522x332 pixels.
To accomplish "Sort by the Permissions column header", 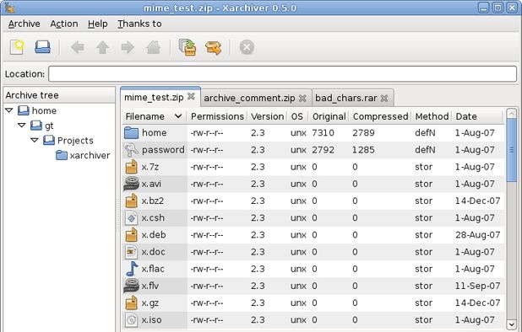I will tap(217, 116).
